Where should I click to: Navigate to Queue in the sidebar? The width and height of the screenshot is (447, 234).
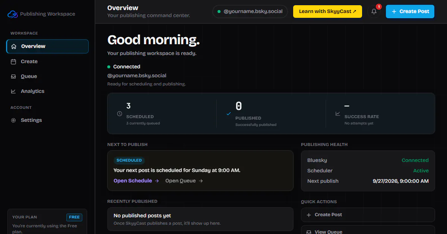(x=47, y=77)
